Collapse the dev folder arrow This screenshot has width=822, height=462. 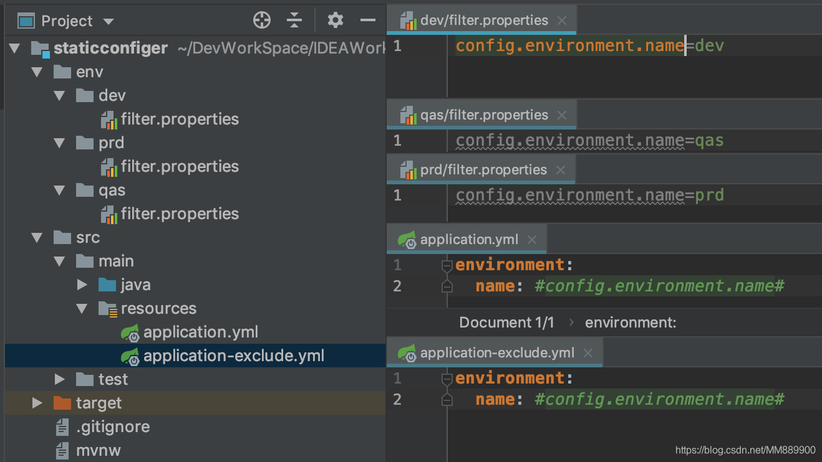click(x=60, y=96)
